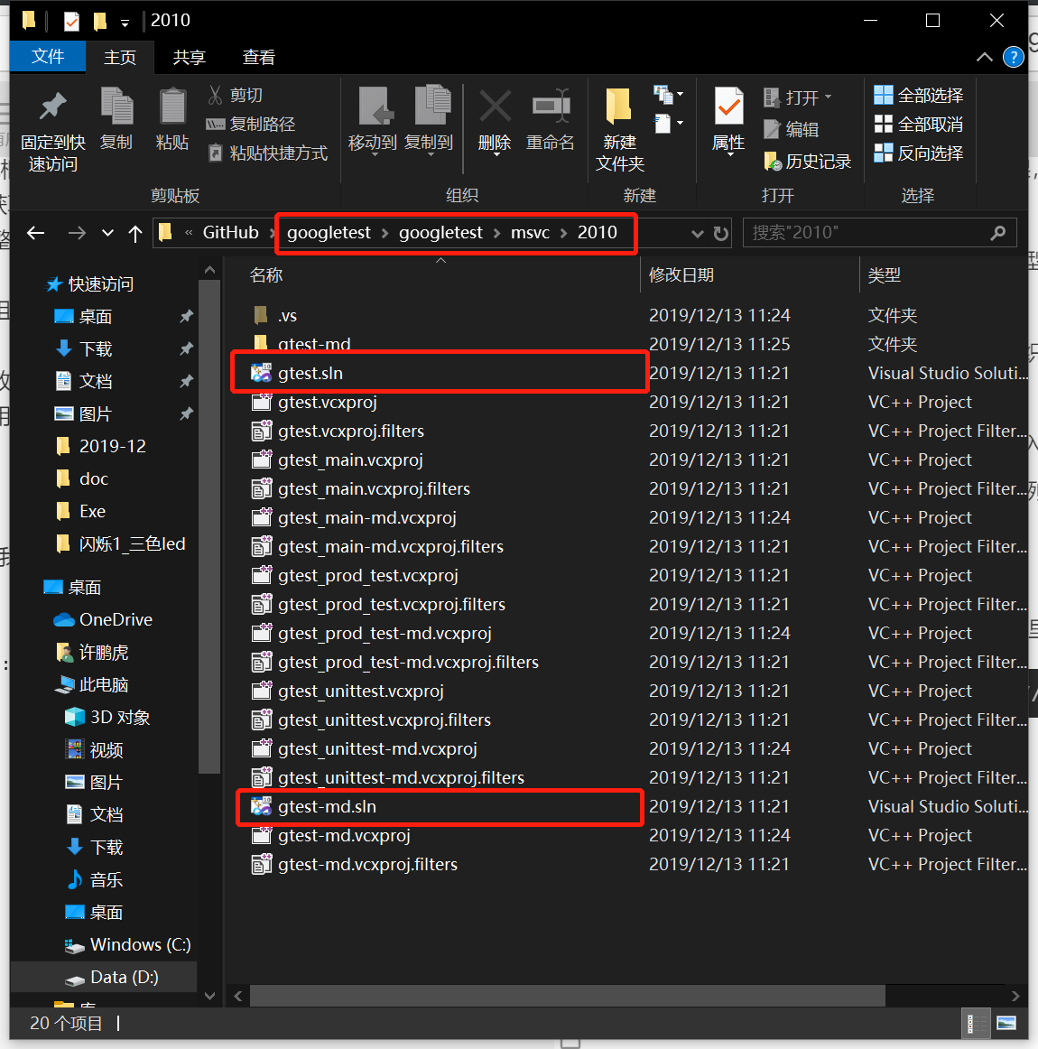Viewport: 1038px width, 1049px height.
Task: Open the Move to menu
Action: [x=373, y=120]
